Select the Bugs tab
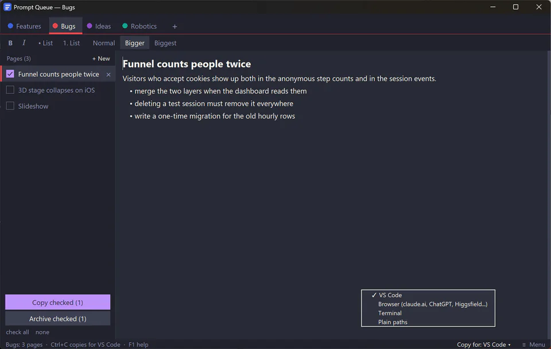 (x=65, y=26)
